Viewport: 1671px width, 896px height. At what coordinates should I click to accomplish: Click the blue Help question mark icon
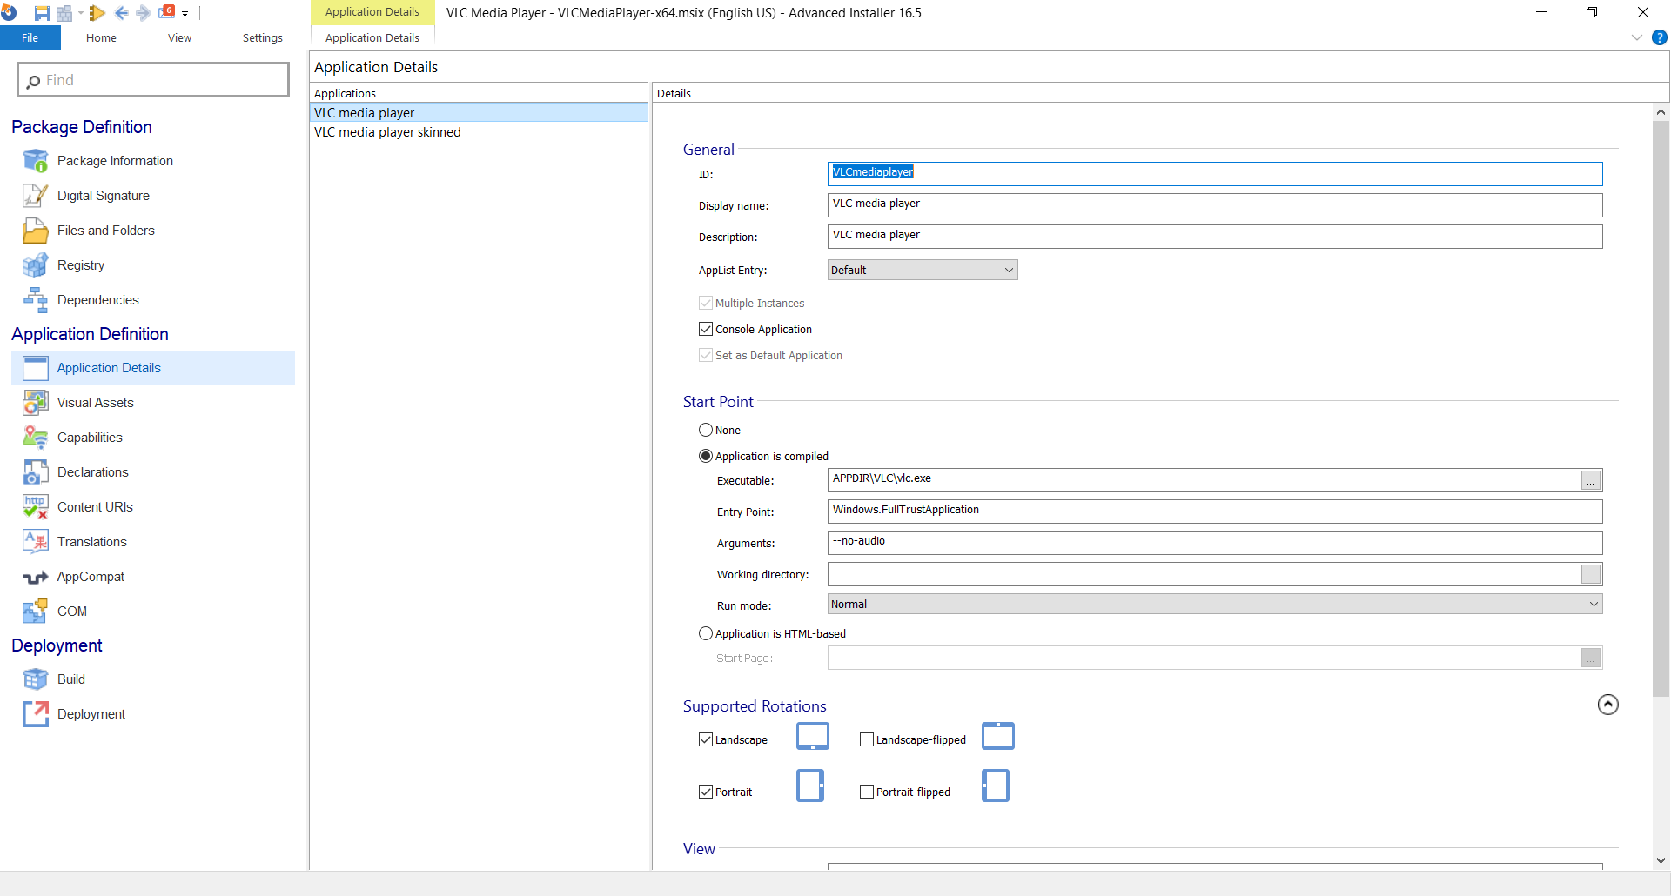click(x=1660, y=37)
